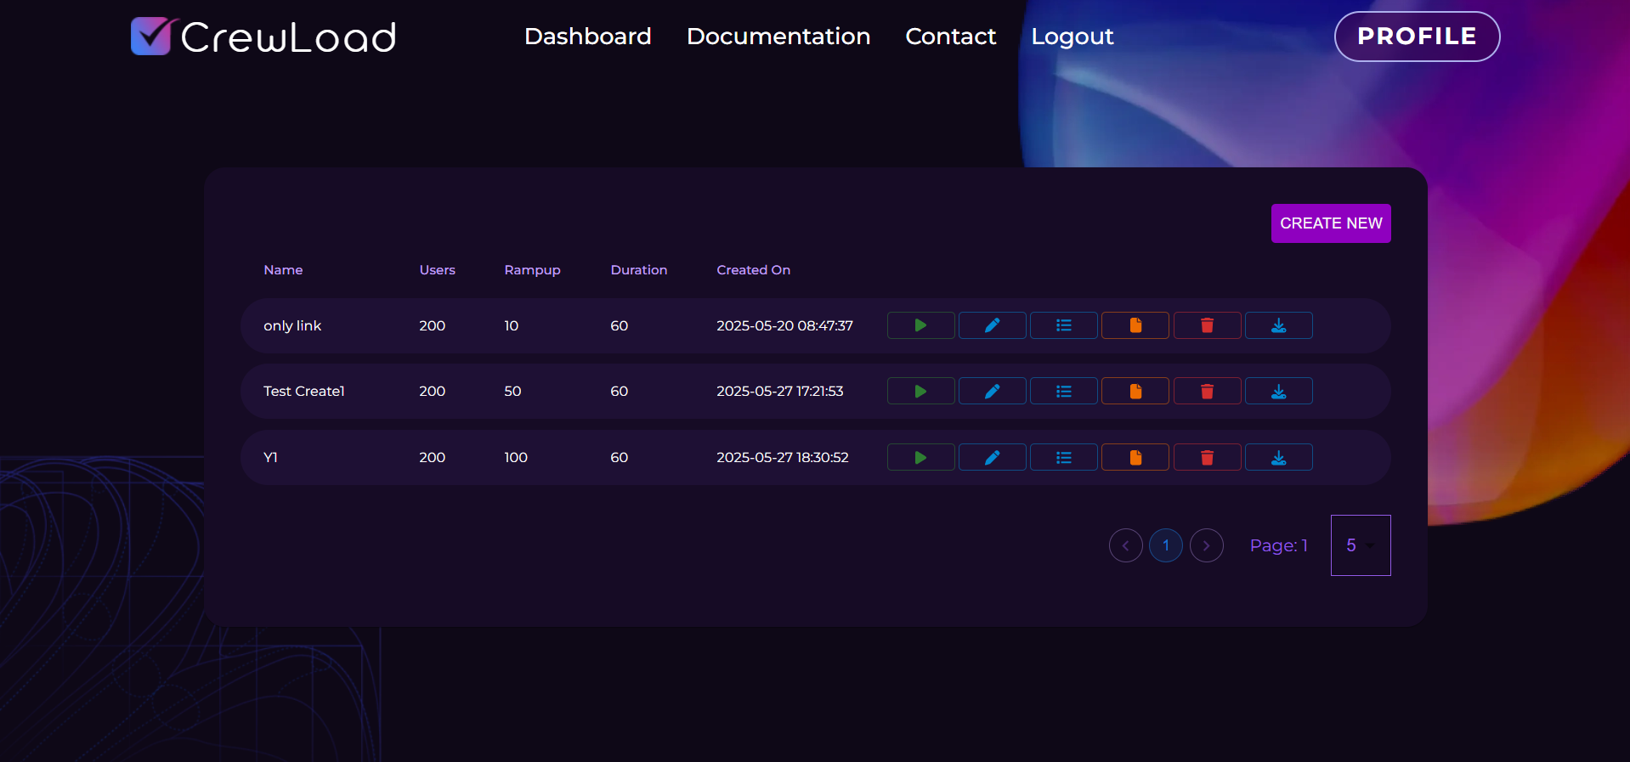Image resolution: width=1630 pixels, height=762 pixels.
Task: Click the 'Rampup' column header
Action: pyautogui.click(x=533, y=270)
